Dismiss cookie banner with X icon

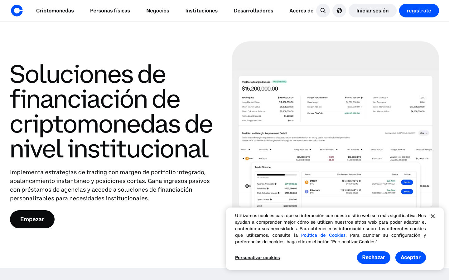433,216
